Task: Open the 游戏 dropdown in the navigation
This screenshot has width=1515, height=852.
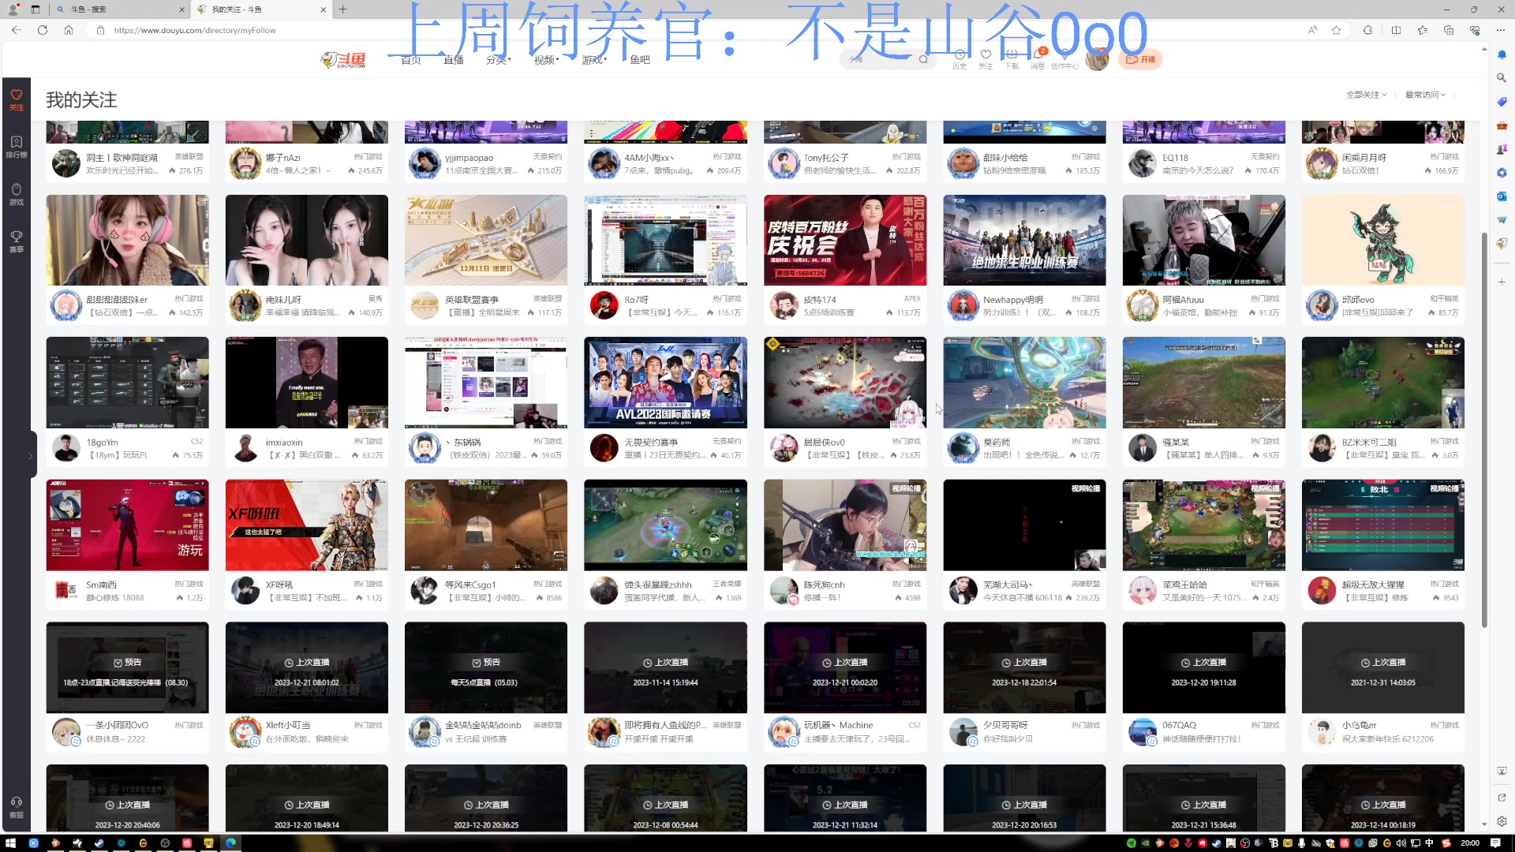Action: click(x=594, y=60)
